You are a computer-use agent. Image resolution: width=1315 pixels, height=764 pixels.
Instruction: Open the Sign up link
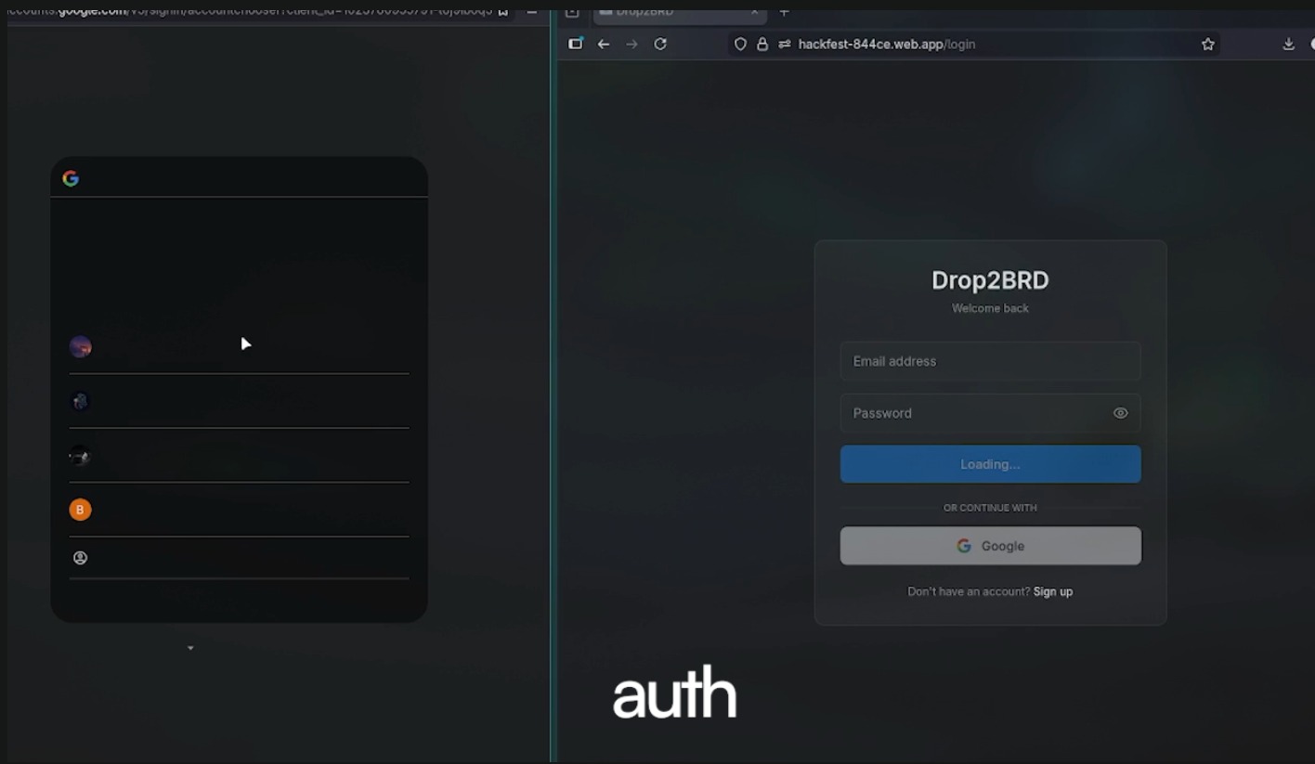(x=1053, y=591)
